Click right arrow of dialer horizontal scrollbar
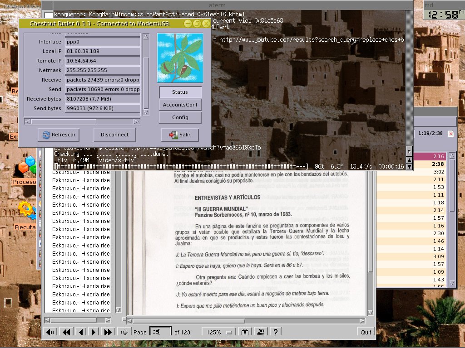This screenshot has height=348, width=465. tap(136, 121)
